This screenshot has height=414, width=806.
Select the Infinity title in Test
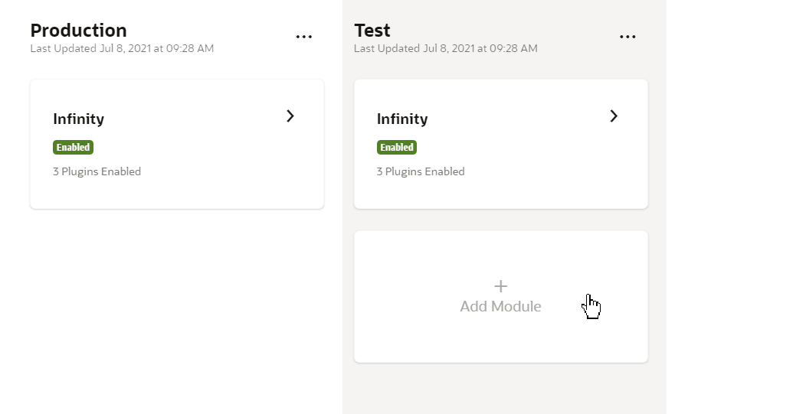(x=402, y=119)
